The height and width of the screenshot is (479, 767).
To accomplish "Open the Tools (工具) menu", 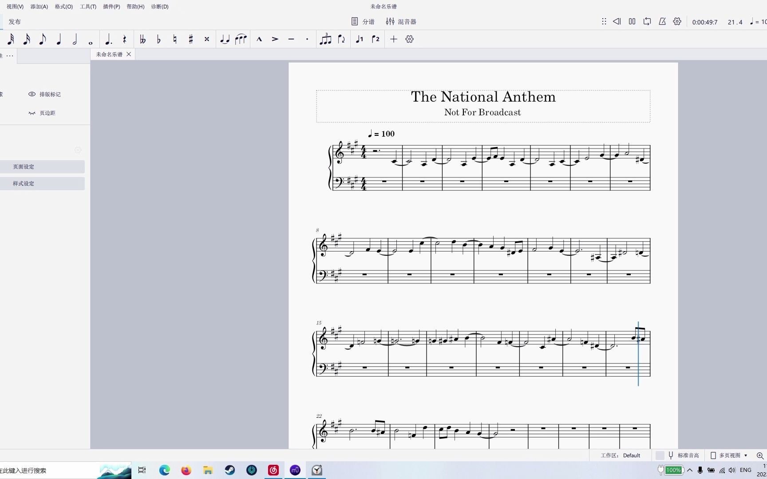I will point(88,7).
